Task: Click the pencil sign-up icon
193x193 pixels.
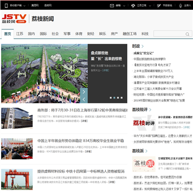Action: (159, 5)
